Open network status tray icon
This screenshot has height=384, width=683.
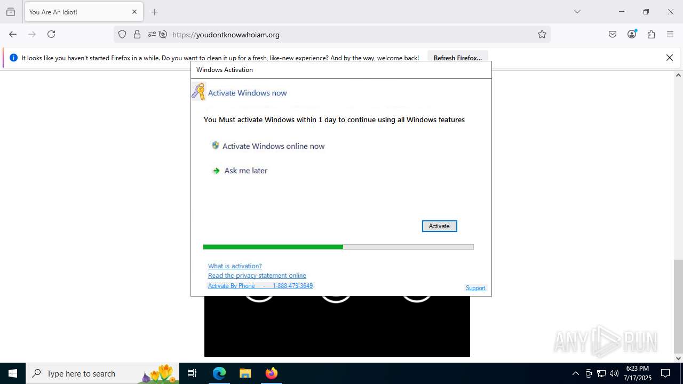[601, 373]
